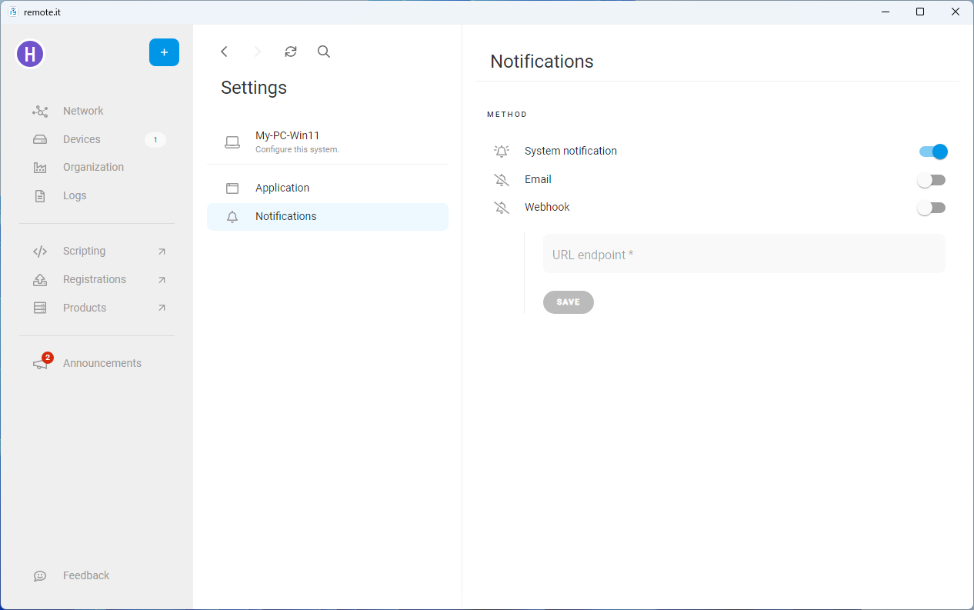The image size is (974, 610).
Task: Click the external arrow beside Scripting
Action: pos(162,252)
